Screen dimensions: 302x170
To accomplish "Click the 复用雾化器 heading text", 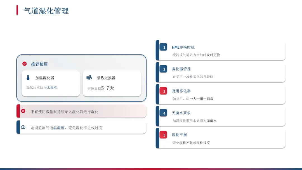I will [181, 91].
